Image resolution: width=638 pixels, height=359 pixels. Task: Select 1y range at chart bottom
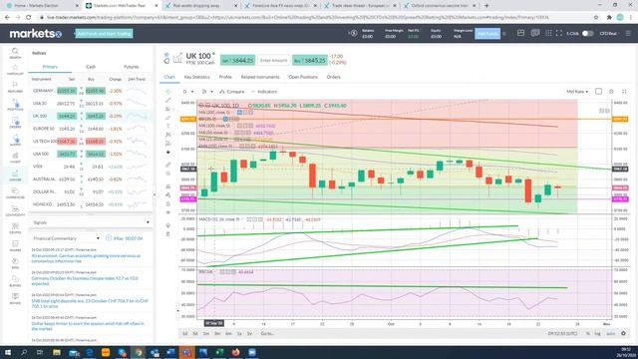(239, 334)
